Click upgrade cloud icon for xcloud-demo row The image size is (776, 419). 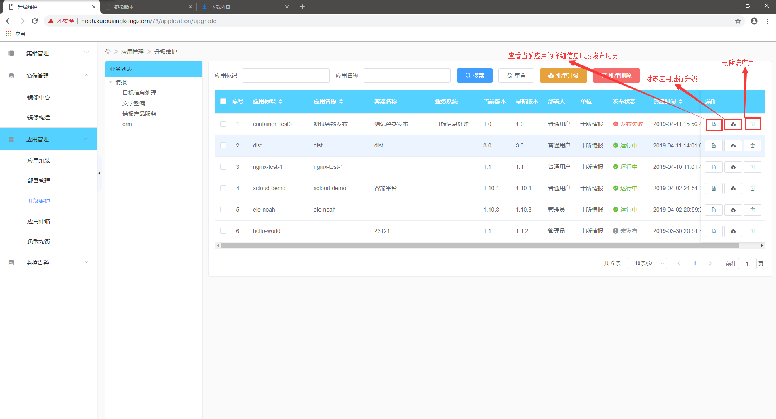pyautogui.click(x=733, y=189)
